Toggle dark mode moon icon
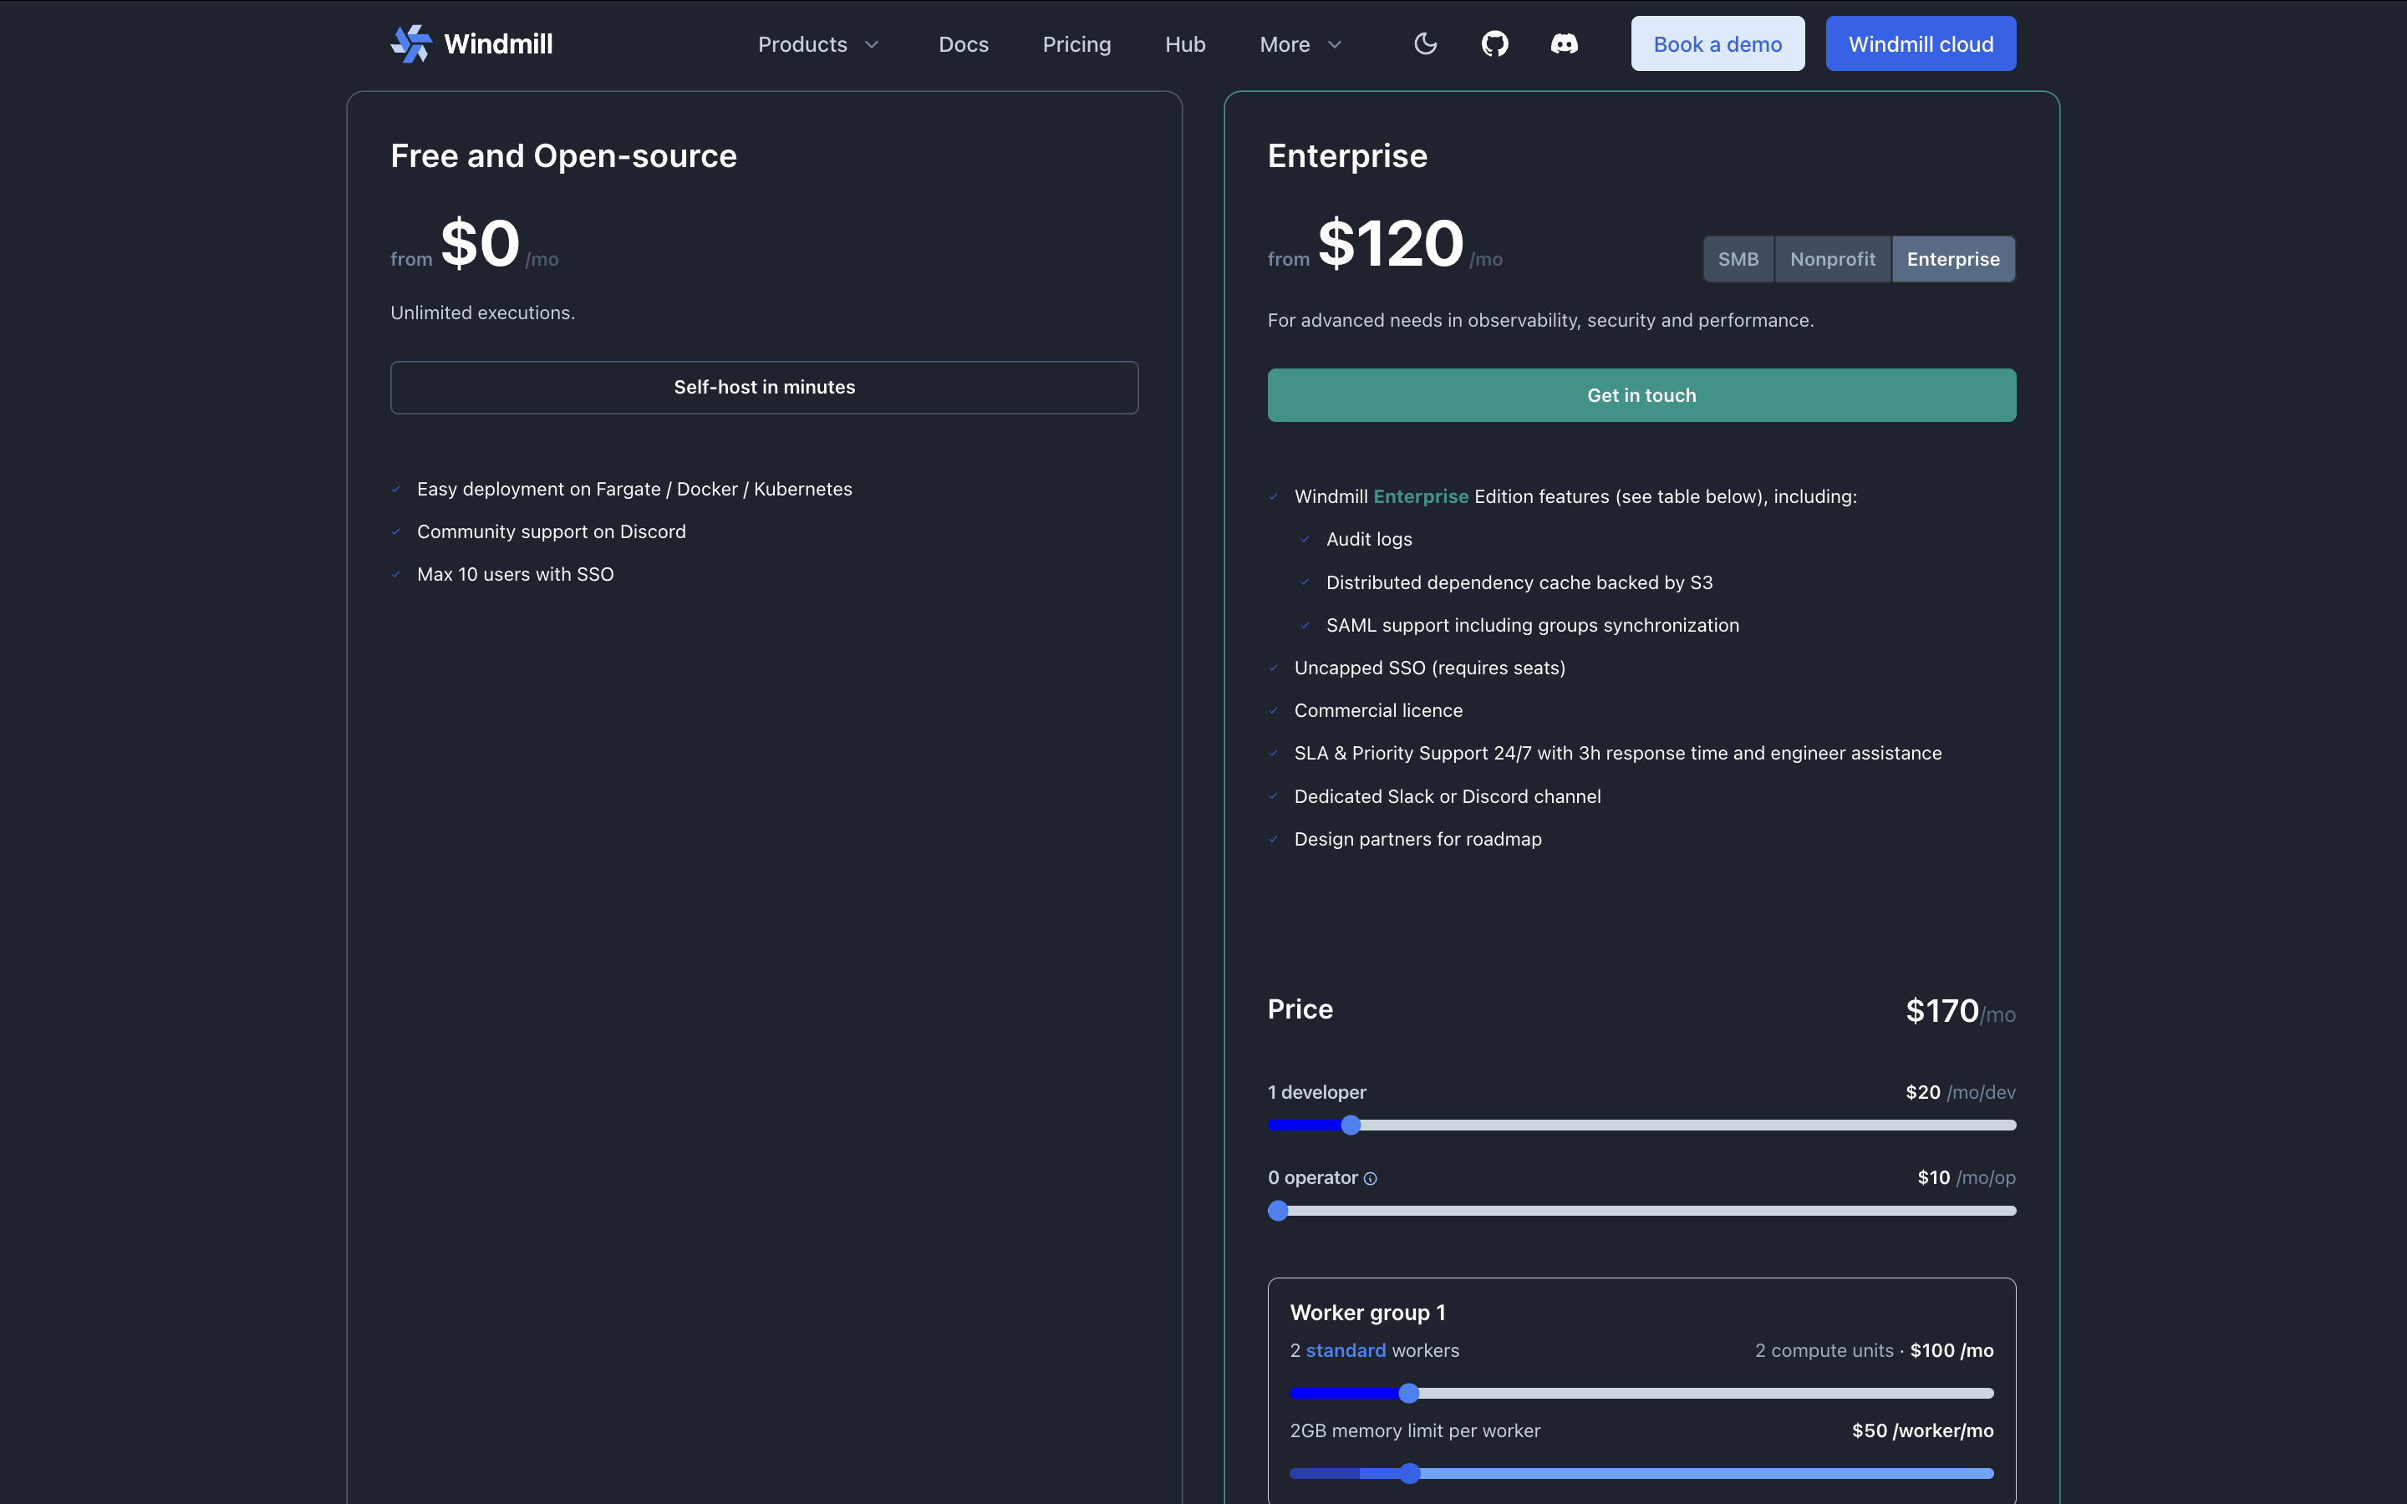 [1425, 43]
